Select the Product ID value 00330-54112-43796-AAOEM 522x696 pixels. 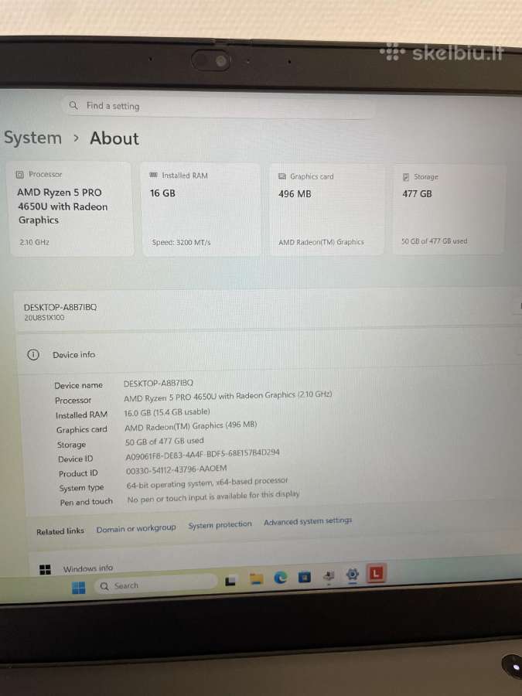pos(176,469)
